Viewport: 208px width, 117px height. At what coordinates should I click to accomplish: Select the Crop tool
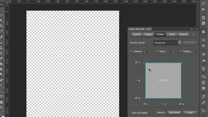[x=1, y=26]
